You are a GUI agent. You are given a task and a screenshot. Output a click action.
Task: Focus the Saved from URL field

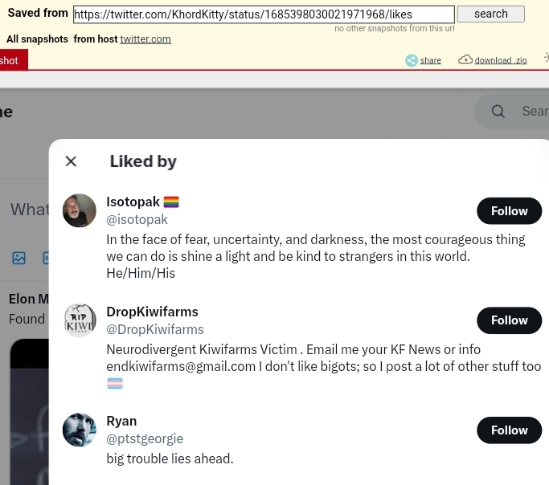[264, 14]
